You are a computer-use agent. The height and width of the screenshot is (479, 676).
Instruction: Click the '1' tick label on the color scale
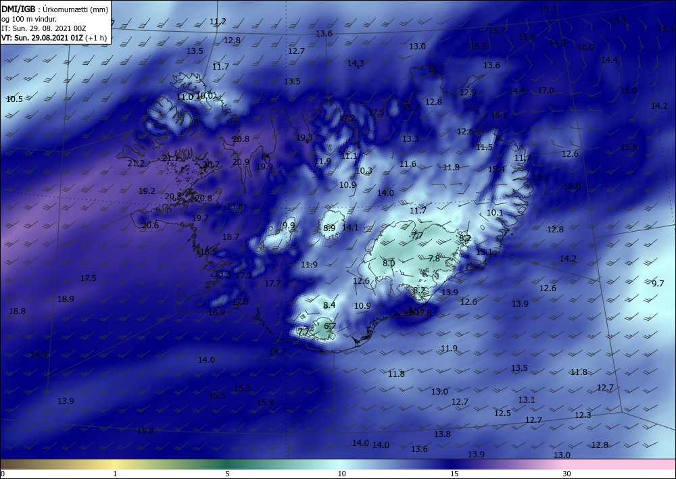(x=115, y=474)
